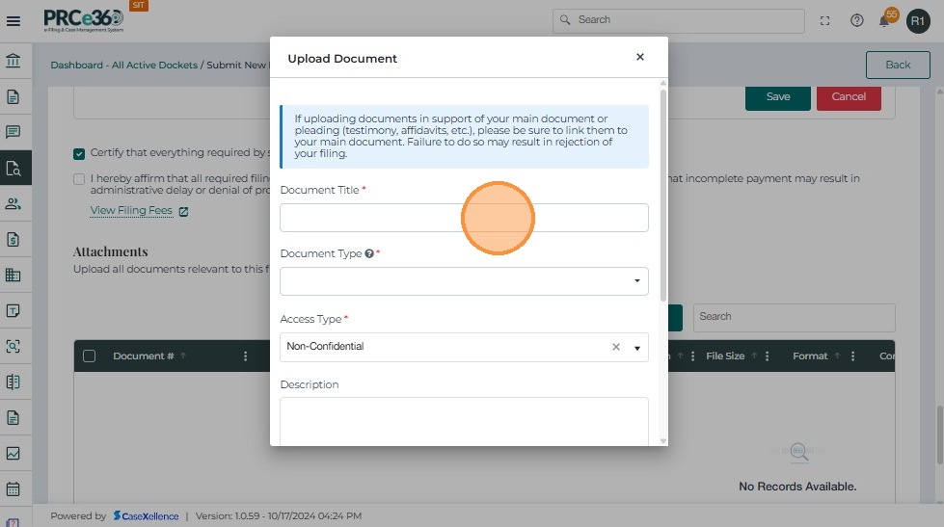Open the users group sidebar icon
The image size is (944, 527).
tap(13, 203)
